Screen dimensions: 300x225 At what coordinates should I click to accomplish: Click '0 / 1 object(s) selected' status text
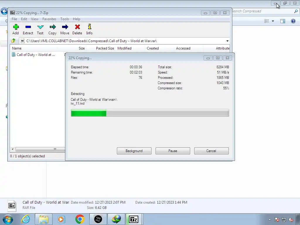(27, 156)
